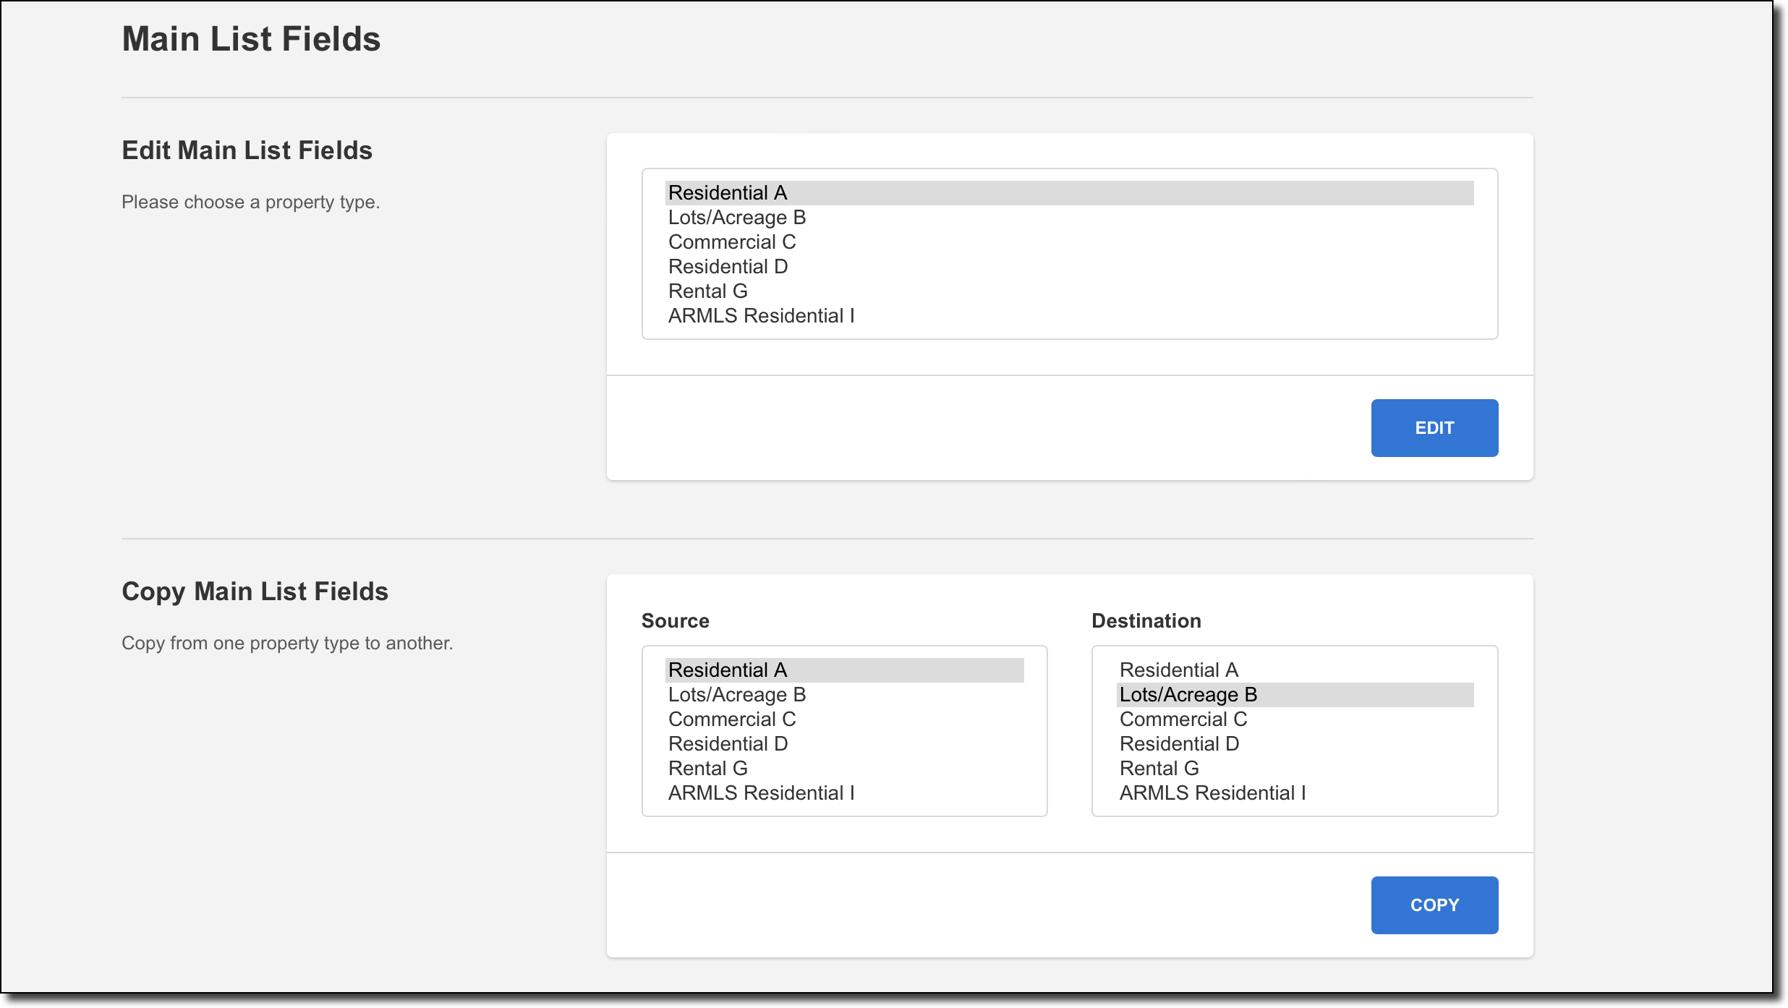Select Lots/Acreage B in Source list

point(844,695)
